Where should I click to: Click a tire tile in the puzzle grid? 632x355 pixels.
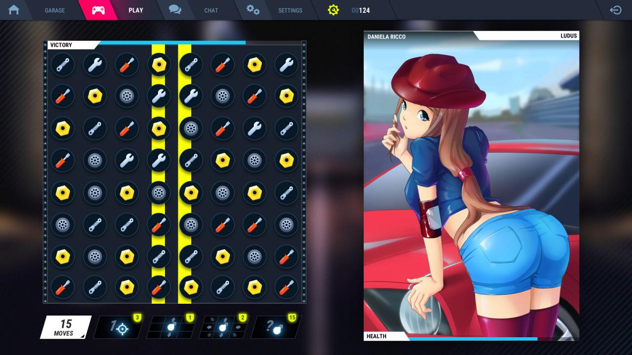click(x=127, y=96)
